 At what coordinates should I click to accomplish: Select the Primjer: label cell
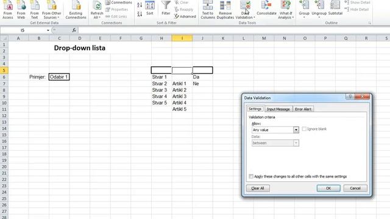point(39,77)
